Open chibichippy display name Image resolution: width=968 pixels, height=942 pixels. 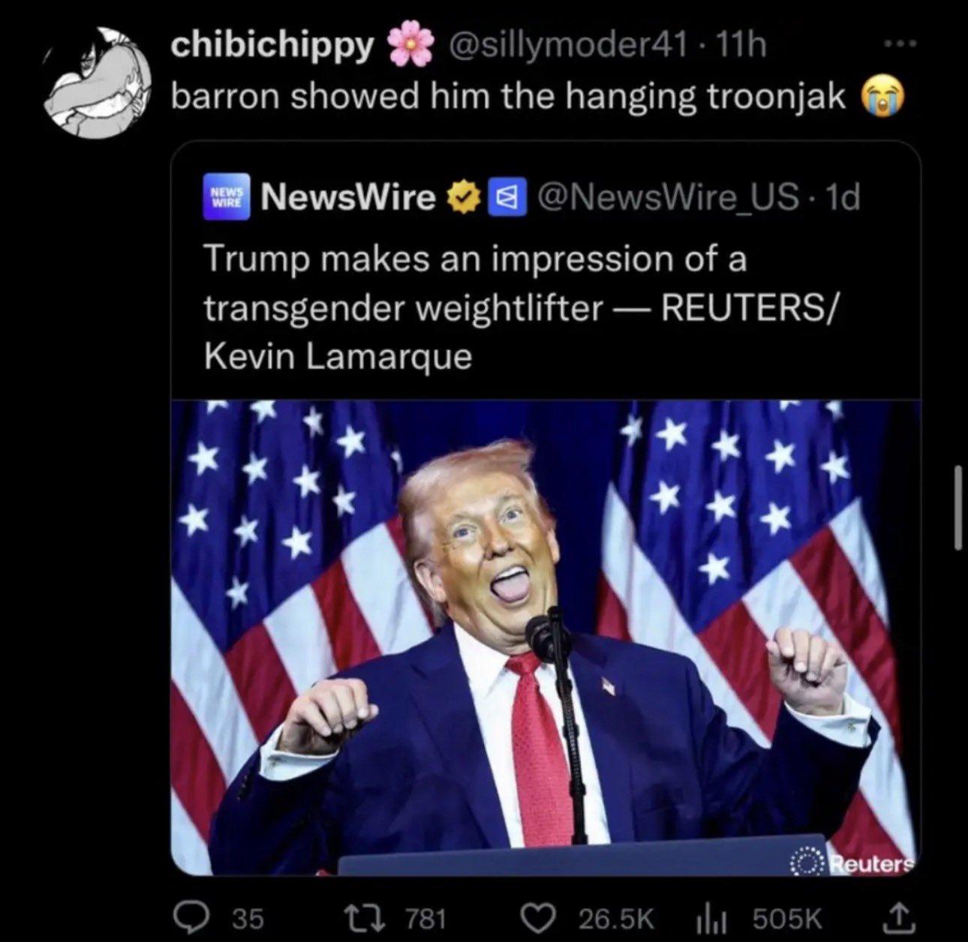click(x=272, y=46)
